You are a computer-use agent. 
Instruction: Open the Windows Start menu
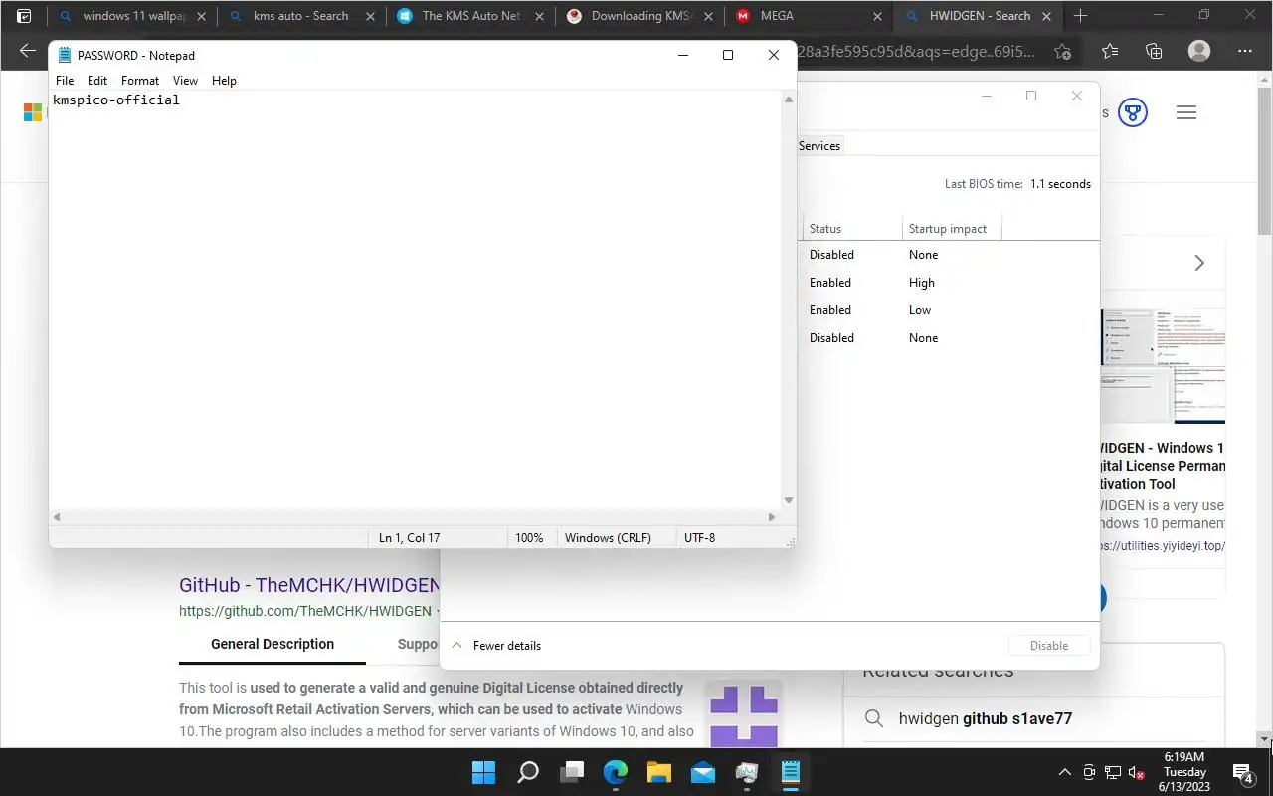pyautogui.click(x=483, y=772)
